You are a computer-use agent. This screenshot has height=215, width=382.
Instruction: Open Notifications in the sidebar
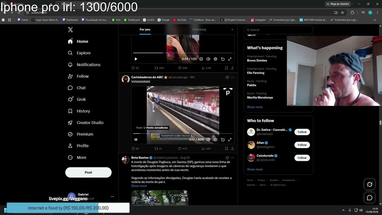click(84, 64)
